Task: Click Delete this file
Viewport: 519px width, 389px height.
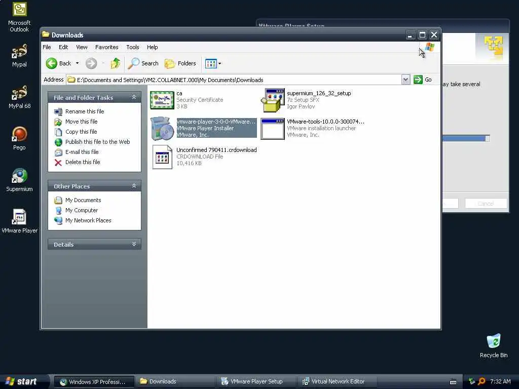Action: (x=83, y=162)
